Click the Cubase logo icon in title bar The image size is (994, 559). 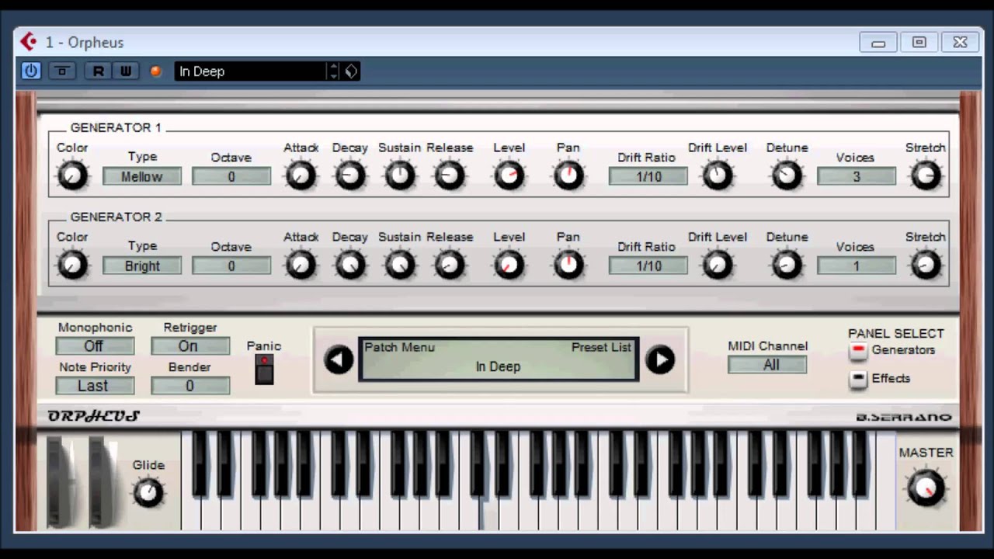pos(29,42)
